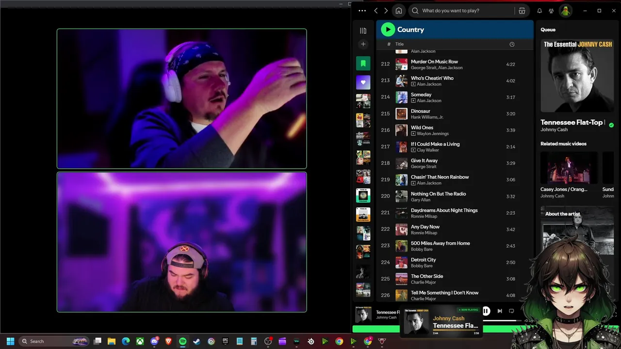Screen dimensions: 621x349
Task: Go forward in Spotify navigation
Action: (x=386, y=11)
